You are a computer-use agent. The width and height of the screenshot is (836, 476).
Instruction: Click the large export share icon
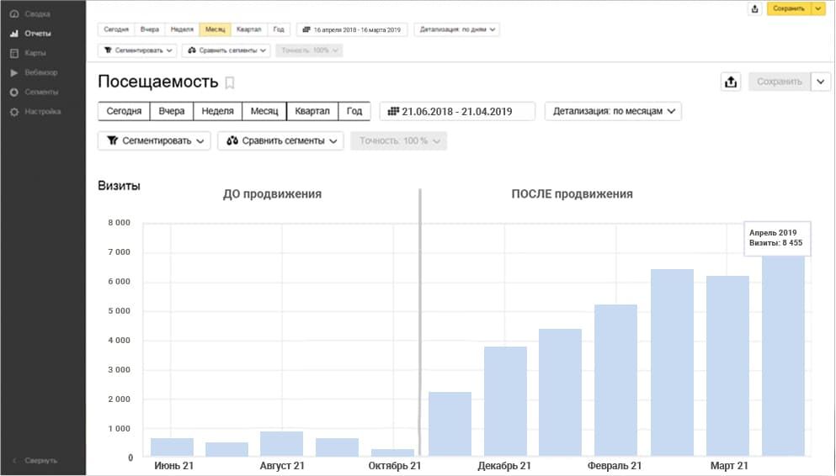(731, 82)
